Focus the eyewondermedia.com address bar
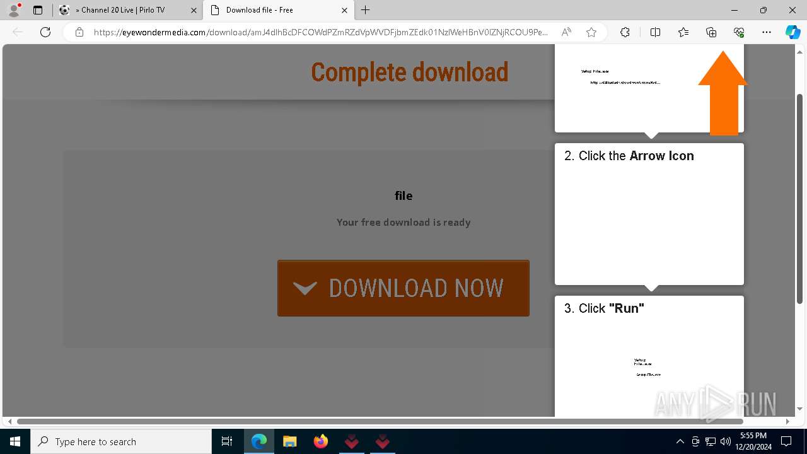Image resolution: width=807 pixels, height=454 pixels. click(321, 32)
